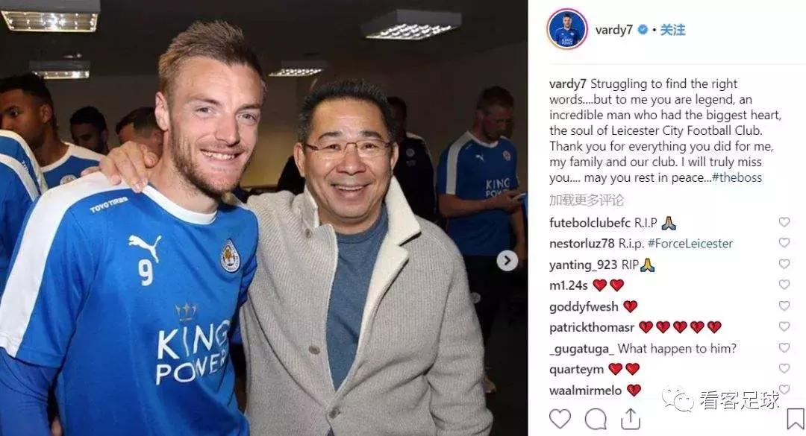Click the verified badge next to vardy7
This screenshot has width=806, height=436.
(643, 30)
